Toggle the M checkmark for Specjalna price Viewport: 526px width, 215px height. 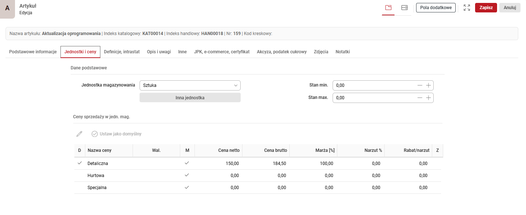coord(187,187)
